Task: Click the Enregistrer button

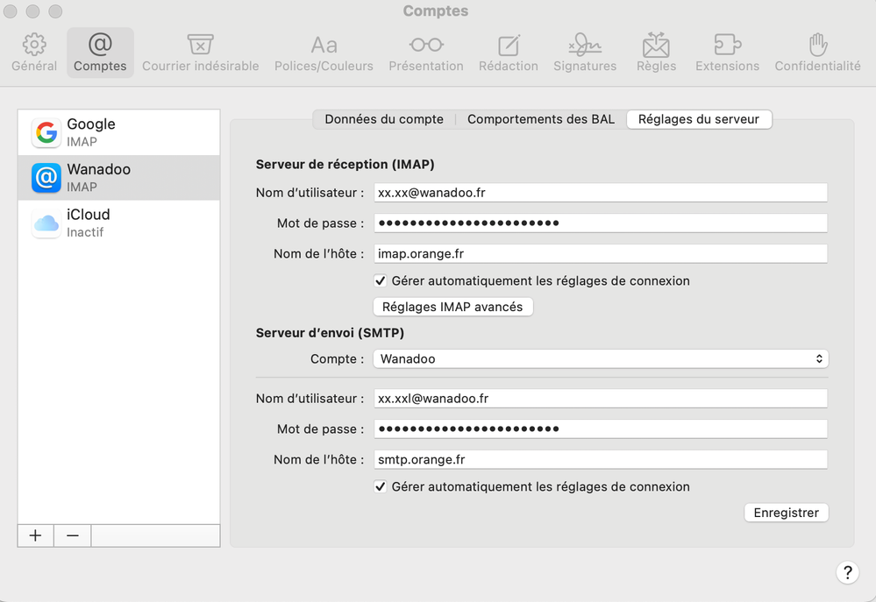Action: (786, 513)
